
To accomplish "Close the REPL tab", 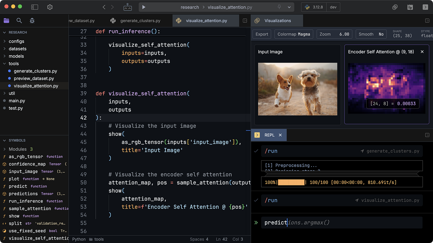I will tap(280, 135).
